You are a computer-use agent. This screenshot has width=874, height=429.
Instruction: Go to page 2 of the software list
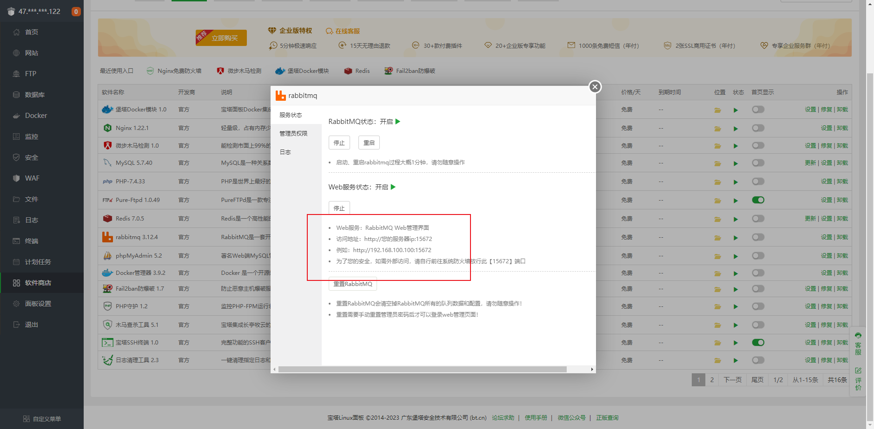[x=712, y=380]
